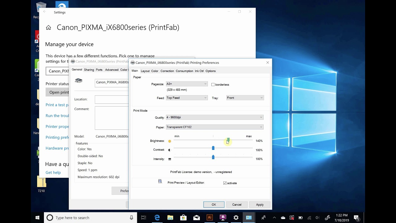Expand the Paper dropdown showing Transparent CF102

click(215, 127)
